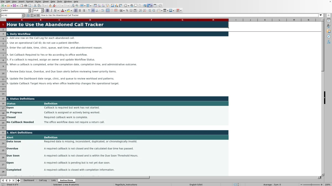Open the Font Color dropdown arrow

click(65, 10)
